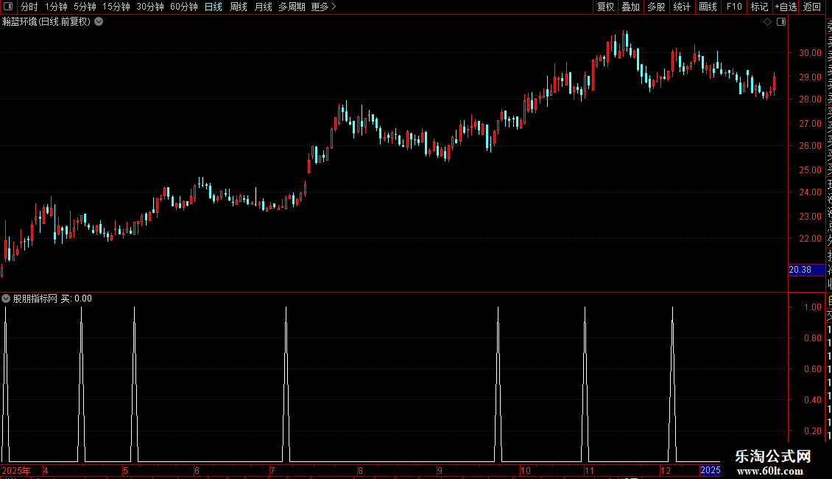This screenshot has width=832, height=479.
Task: Open the 画线 drawing tools
Action: 708,7
